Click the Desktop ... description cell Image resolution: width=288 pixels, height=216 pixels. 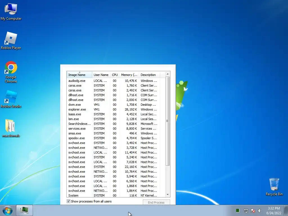pyautogui.click(x=148, y=105)
